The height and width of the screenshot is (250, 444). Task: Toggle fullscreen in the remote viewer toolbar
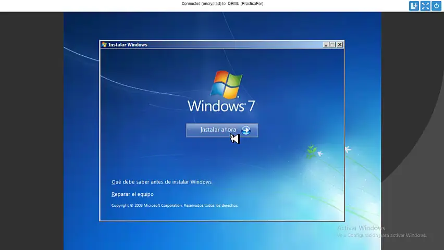coord(425,6)
